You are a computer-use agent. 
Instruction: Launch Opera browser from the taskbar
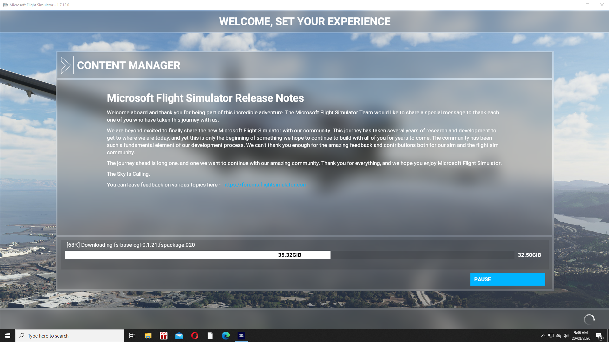pos(194,336)
